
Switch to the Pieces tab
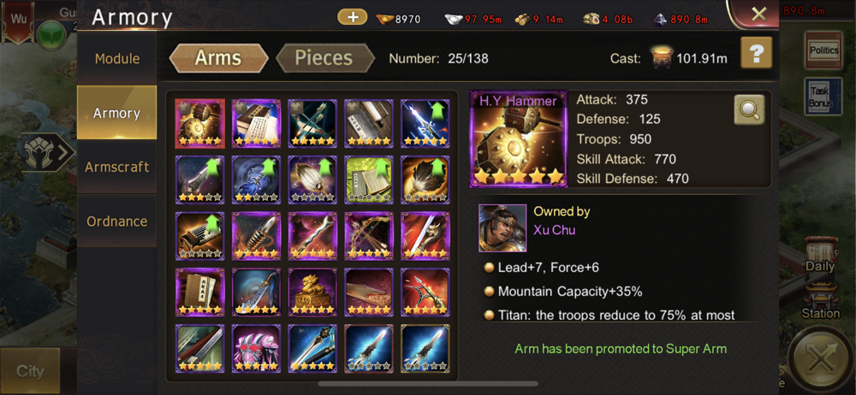pyautogui.click(x=324, y=58)
